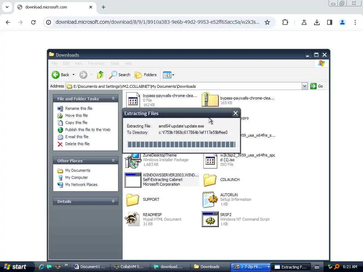Switch to Extracting Files taskbar button
Screen dimensions: 363x272
coord(291,267)
